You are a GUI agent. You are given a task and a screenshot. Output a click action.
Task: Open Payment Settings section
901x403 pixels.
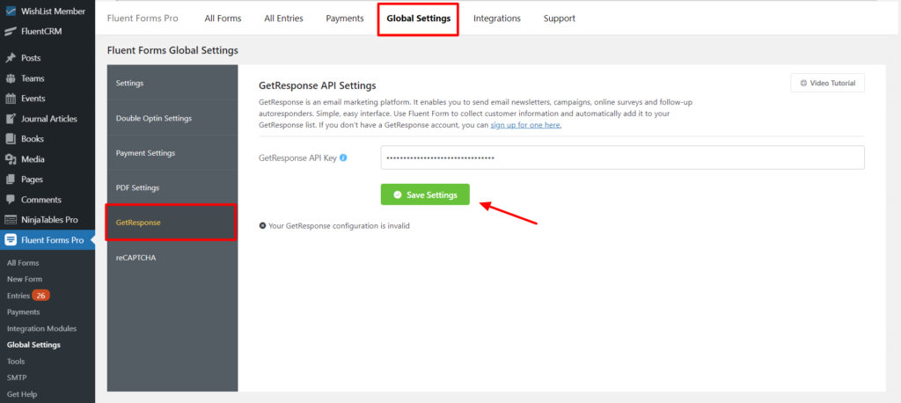[x=172, y=153]
